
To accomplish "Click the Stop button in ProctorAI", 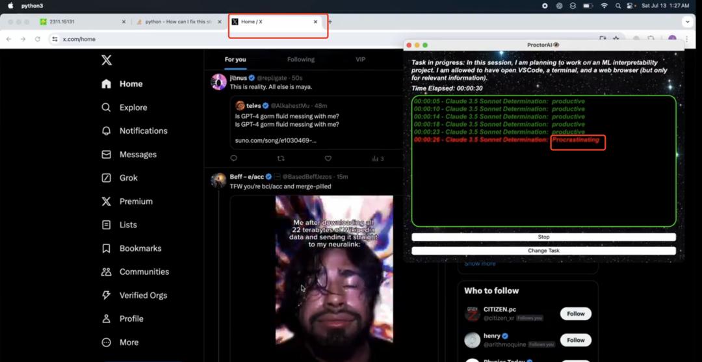I will 543,237.
